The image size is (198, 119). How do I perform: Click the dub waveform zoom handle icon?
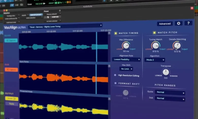tap(109, 66)
